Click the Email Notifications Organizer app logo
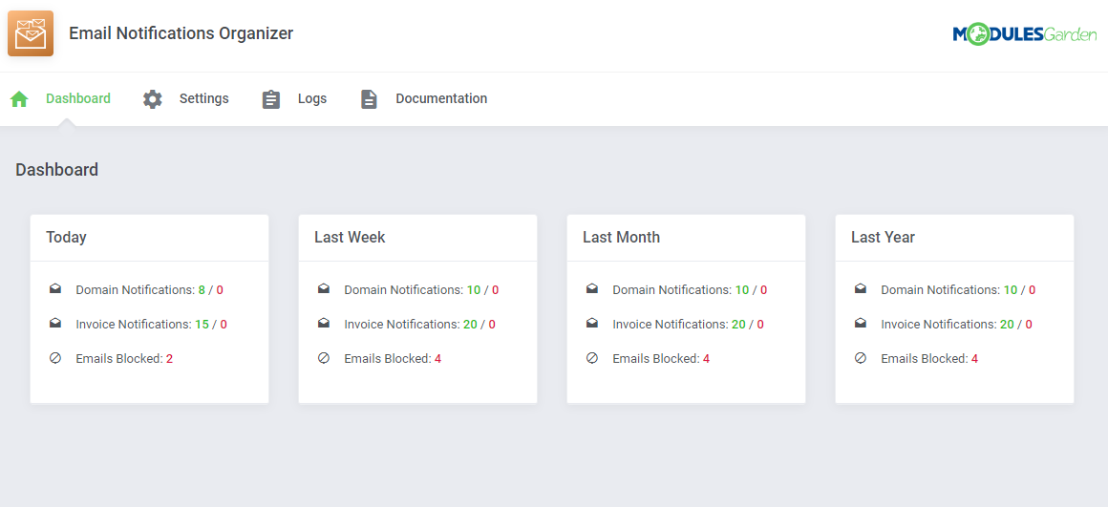Screen dimensions: 1108x507 click(31, 33)
